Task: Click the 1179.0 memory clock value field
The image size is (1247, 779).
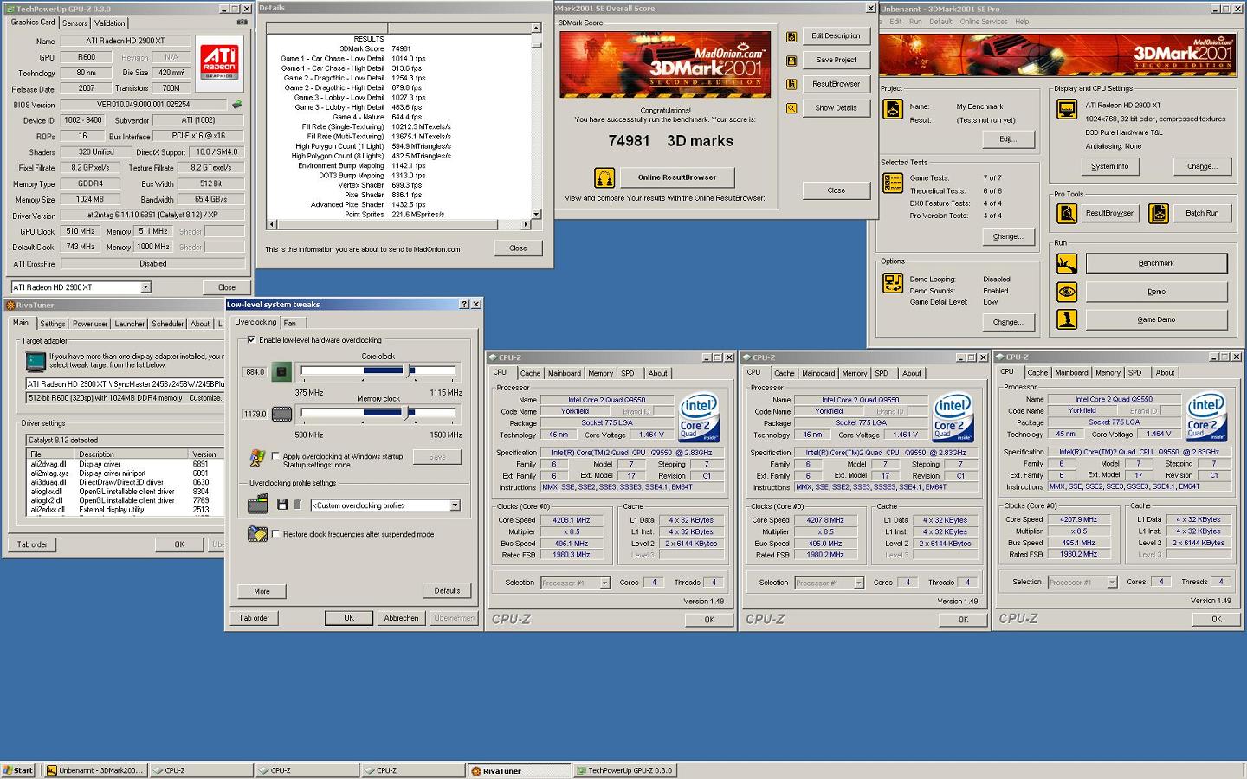Action: (255, 414)
